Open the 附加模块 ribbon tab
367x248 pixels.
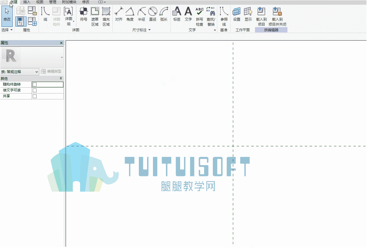pos(69,2)
